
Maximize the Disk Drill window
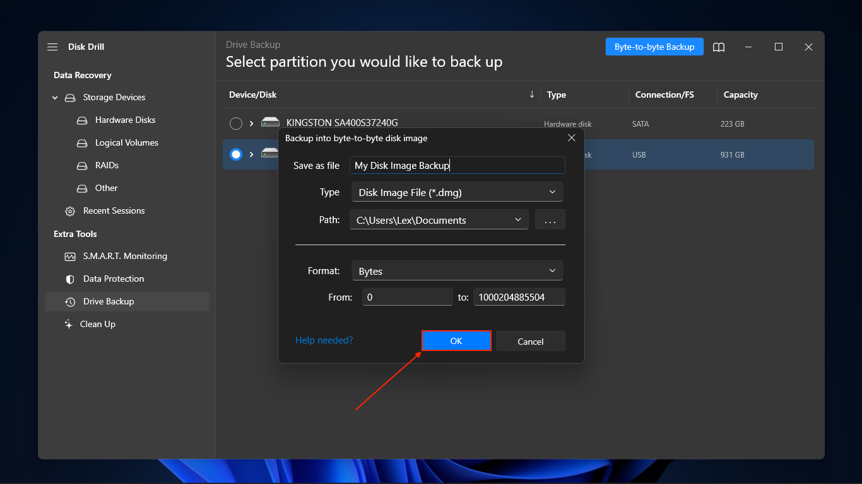779,47
